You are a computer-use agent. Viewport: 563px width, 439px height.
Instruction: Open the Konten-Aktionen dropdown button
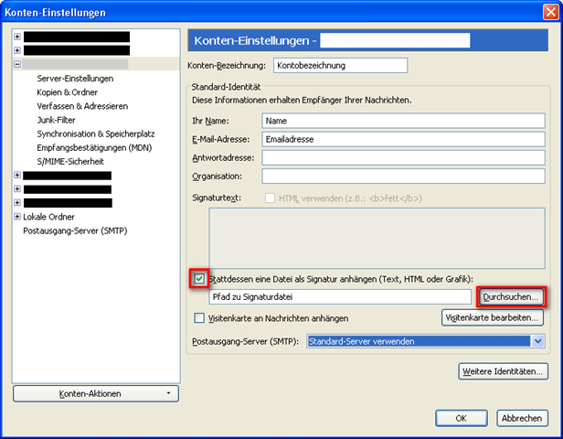95,393
